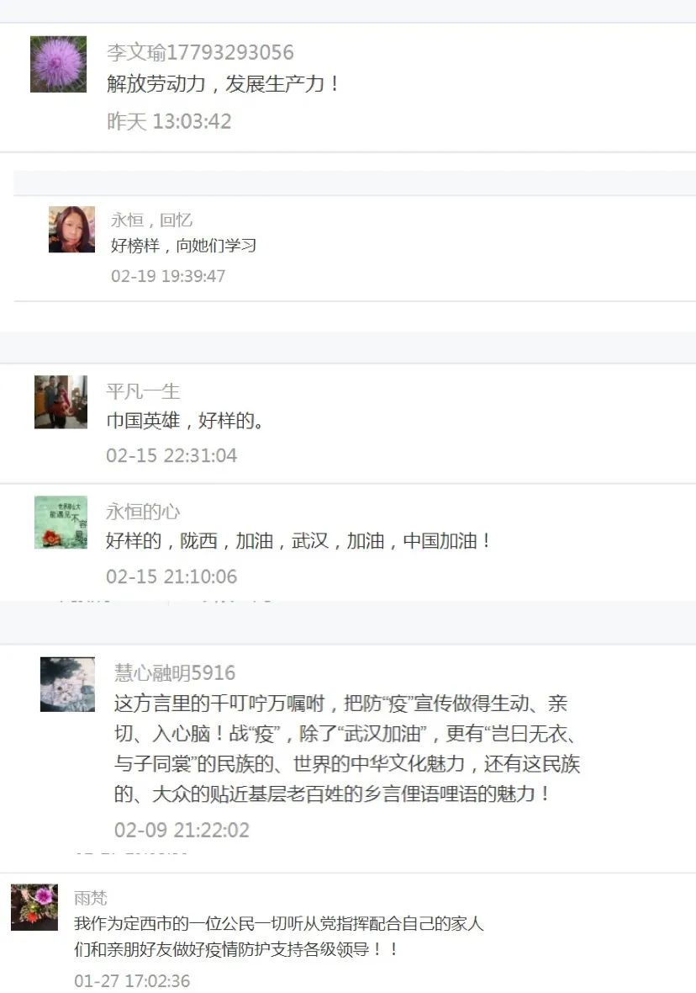Open commenter name 慧心融明5916
Image resolution: width=696 pixels, height=993 pixels.
click(x=175, y=672)
